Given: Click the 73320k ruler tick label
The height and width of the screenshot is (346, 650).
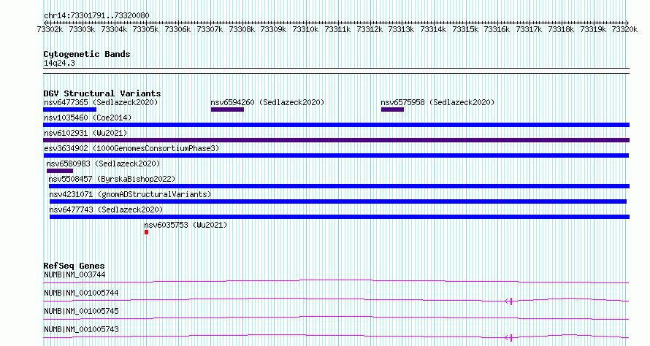Looking at the screenshot, I should [624, 29].
